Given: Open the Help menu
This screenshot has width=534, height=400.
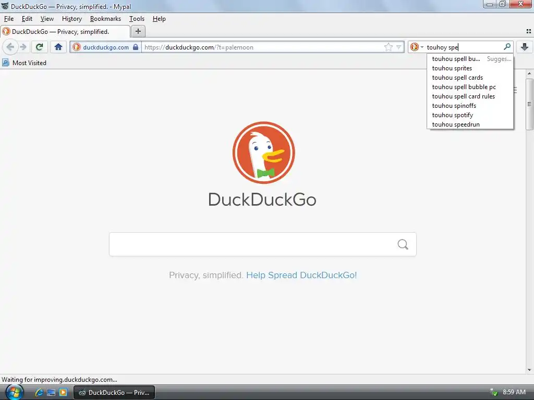Looking at the screenshot, I should tap(159, 19).
